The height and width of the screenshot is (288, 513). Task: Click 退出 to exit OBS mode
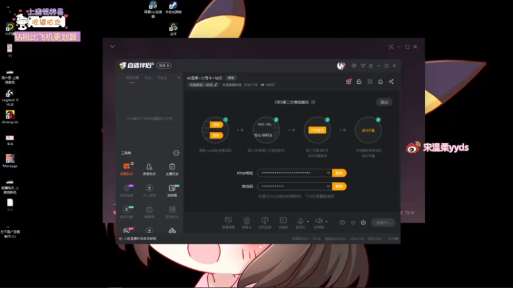coord(384,102)
